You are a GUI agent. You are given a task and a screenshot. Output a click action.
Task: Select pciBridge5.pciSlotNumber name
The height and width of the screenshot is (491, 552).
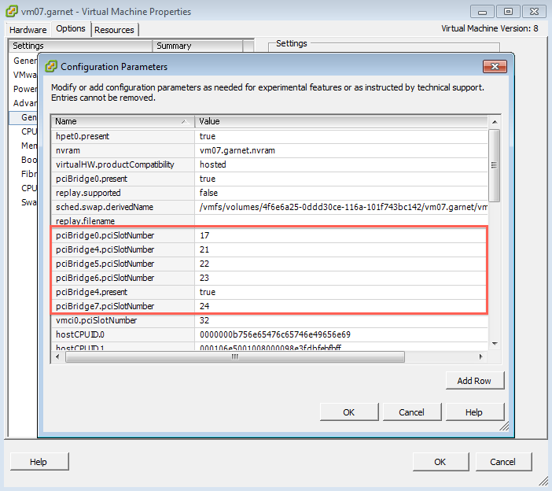coord(105,264)
